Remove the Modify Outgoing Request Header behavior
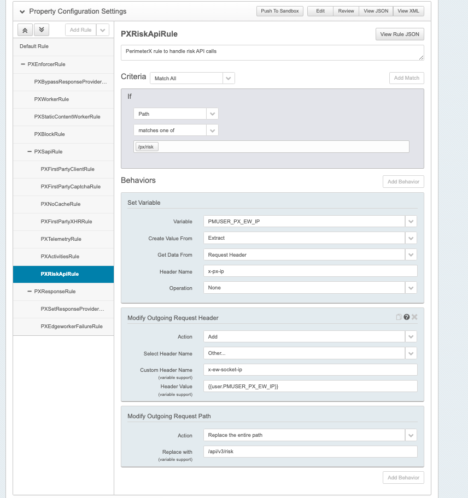Image resolution: width=468 pixels, height=498 pixels. [414, 317]
